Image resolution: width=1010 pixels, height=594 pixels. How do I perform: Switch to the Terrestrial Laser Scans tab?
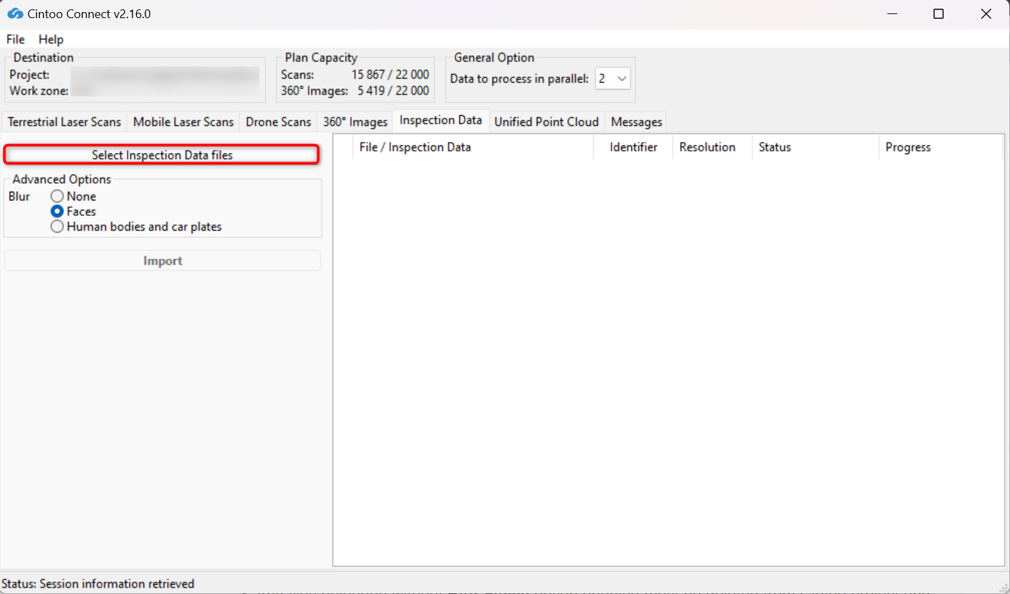pos(64,122)
